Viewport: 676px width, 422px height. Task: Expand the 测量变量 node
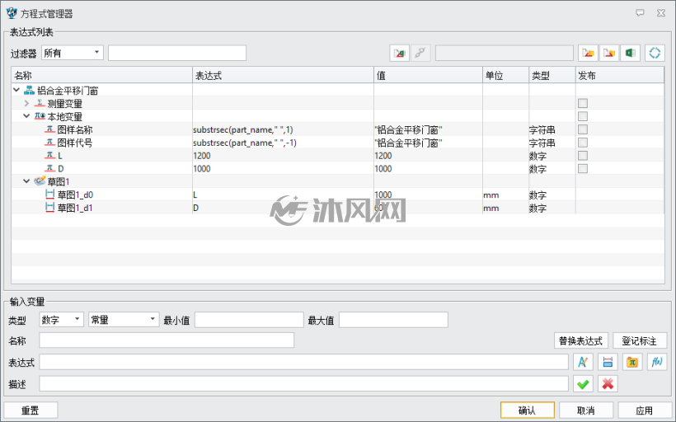coord(26,103)
